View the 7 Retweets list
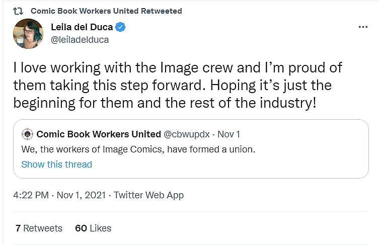379x245 pixels. point(39,228)
